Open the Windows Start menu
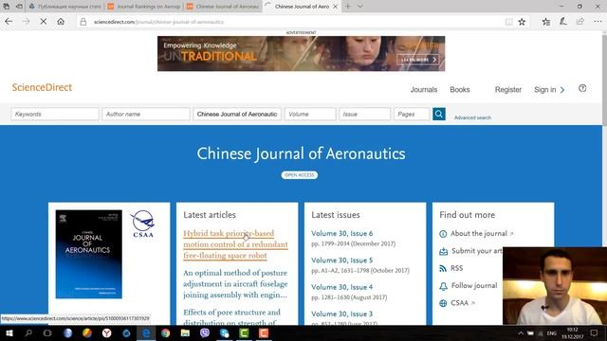The height and width of the screenshot is (341, 607). pos(9,332)
